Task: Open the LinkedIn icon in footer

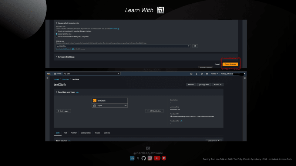Action: click(132, 158)
